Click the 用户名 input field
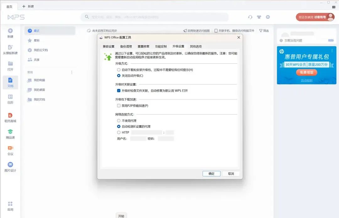Screen dimensions: 339x218 click(138, 139)
